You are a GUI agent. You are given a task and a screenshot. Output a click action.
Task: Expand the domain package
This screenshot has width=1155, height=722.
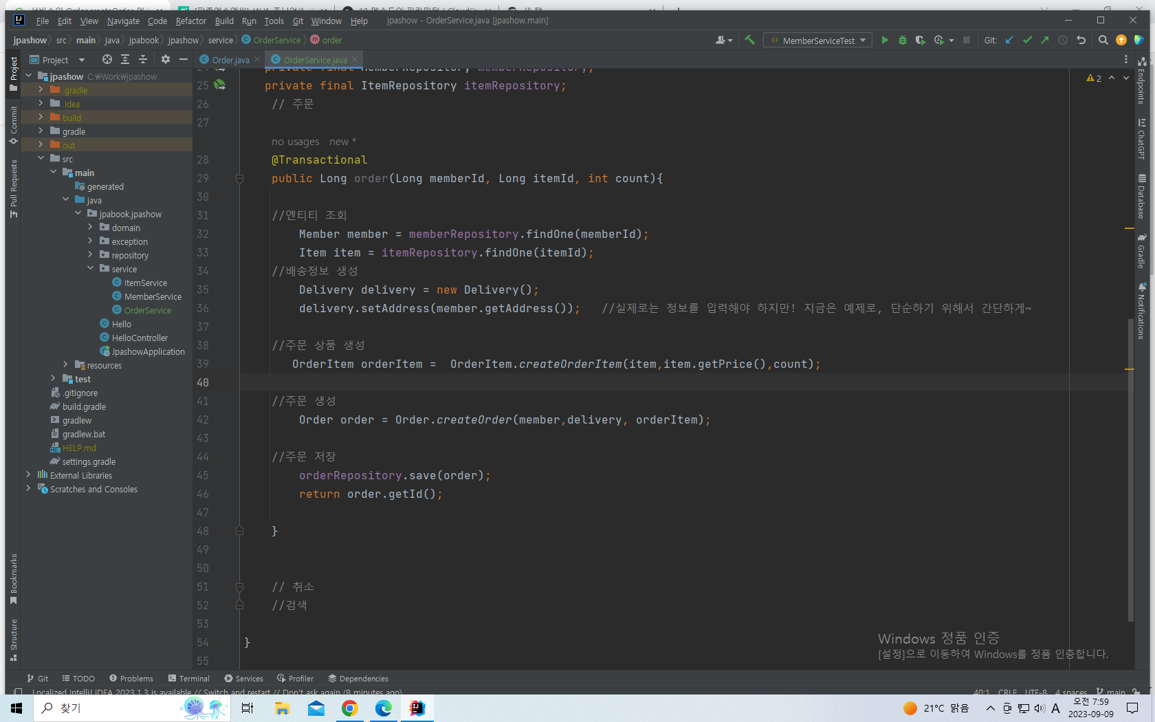(90, 228)
